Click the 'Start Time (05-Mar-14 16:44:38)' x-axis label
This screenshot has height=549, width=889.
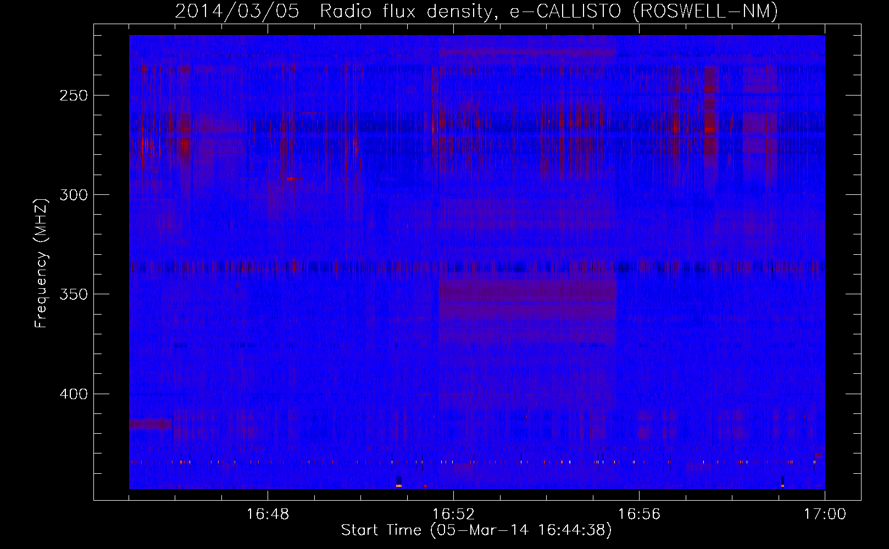point(476,530)
